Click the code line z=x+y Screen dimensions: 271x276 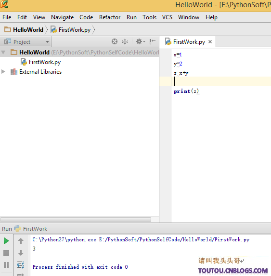[181, 73]
